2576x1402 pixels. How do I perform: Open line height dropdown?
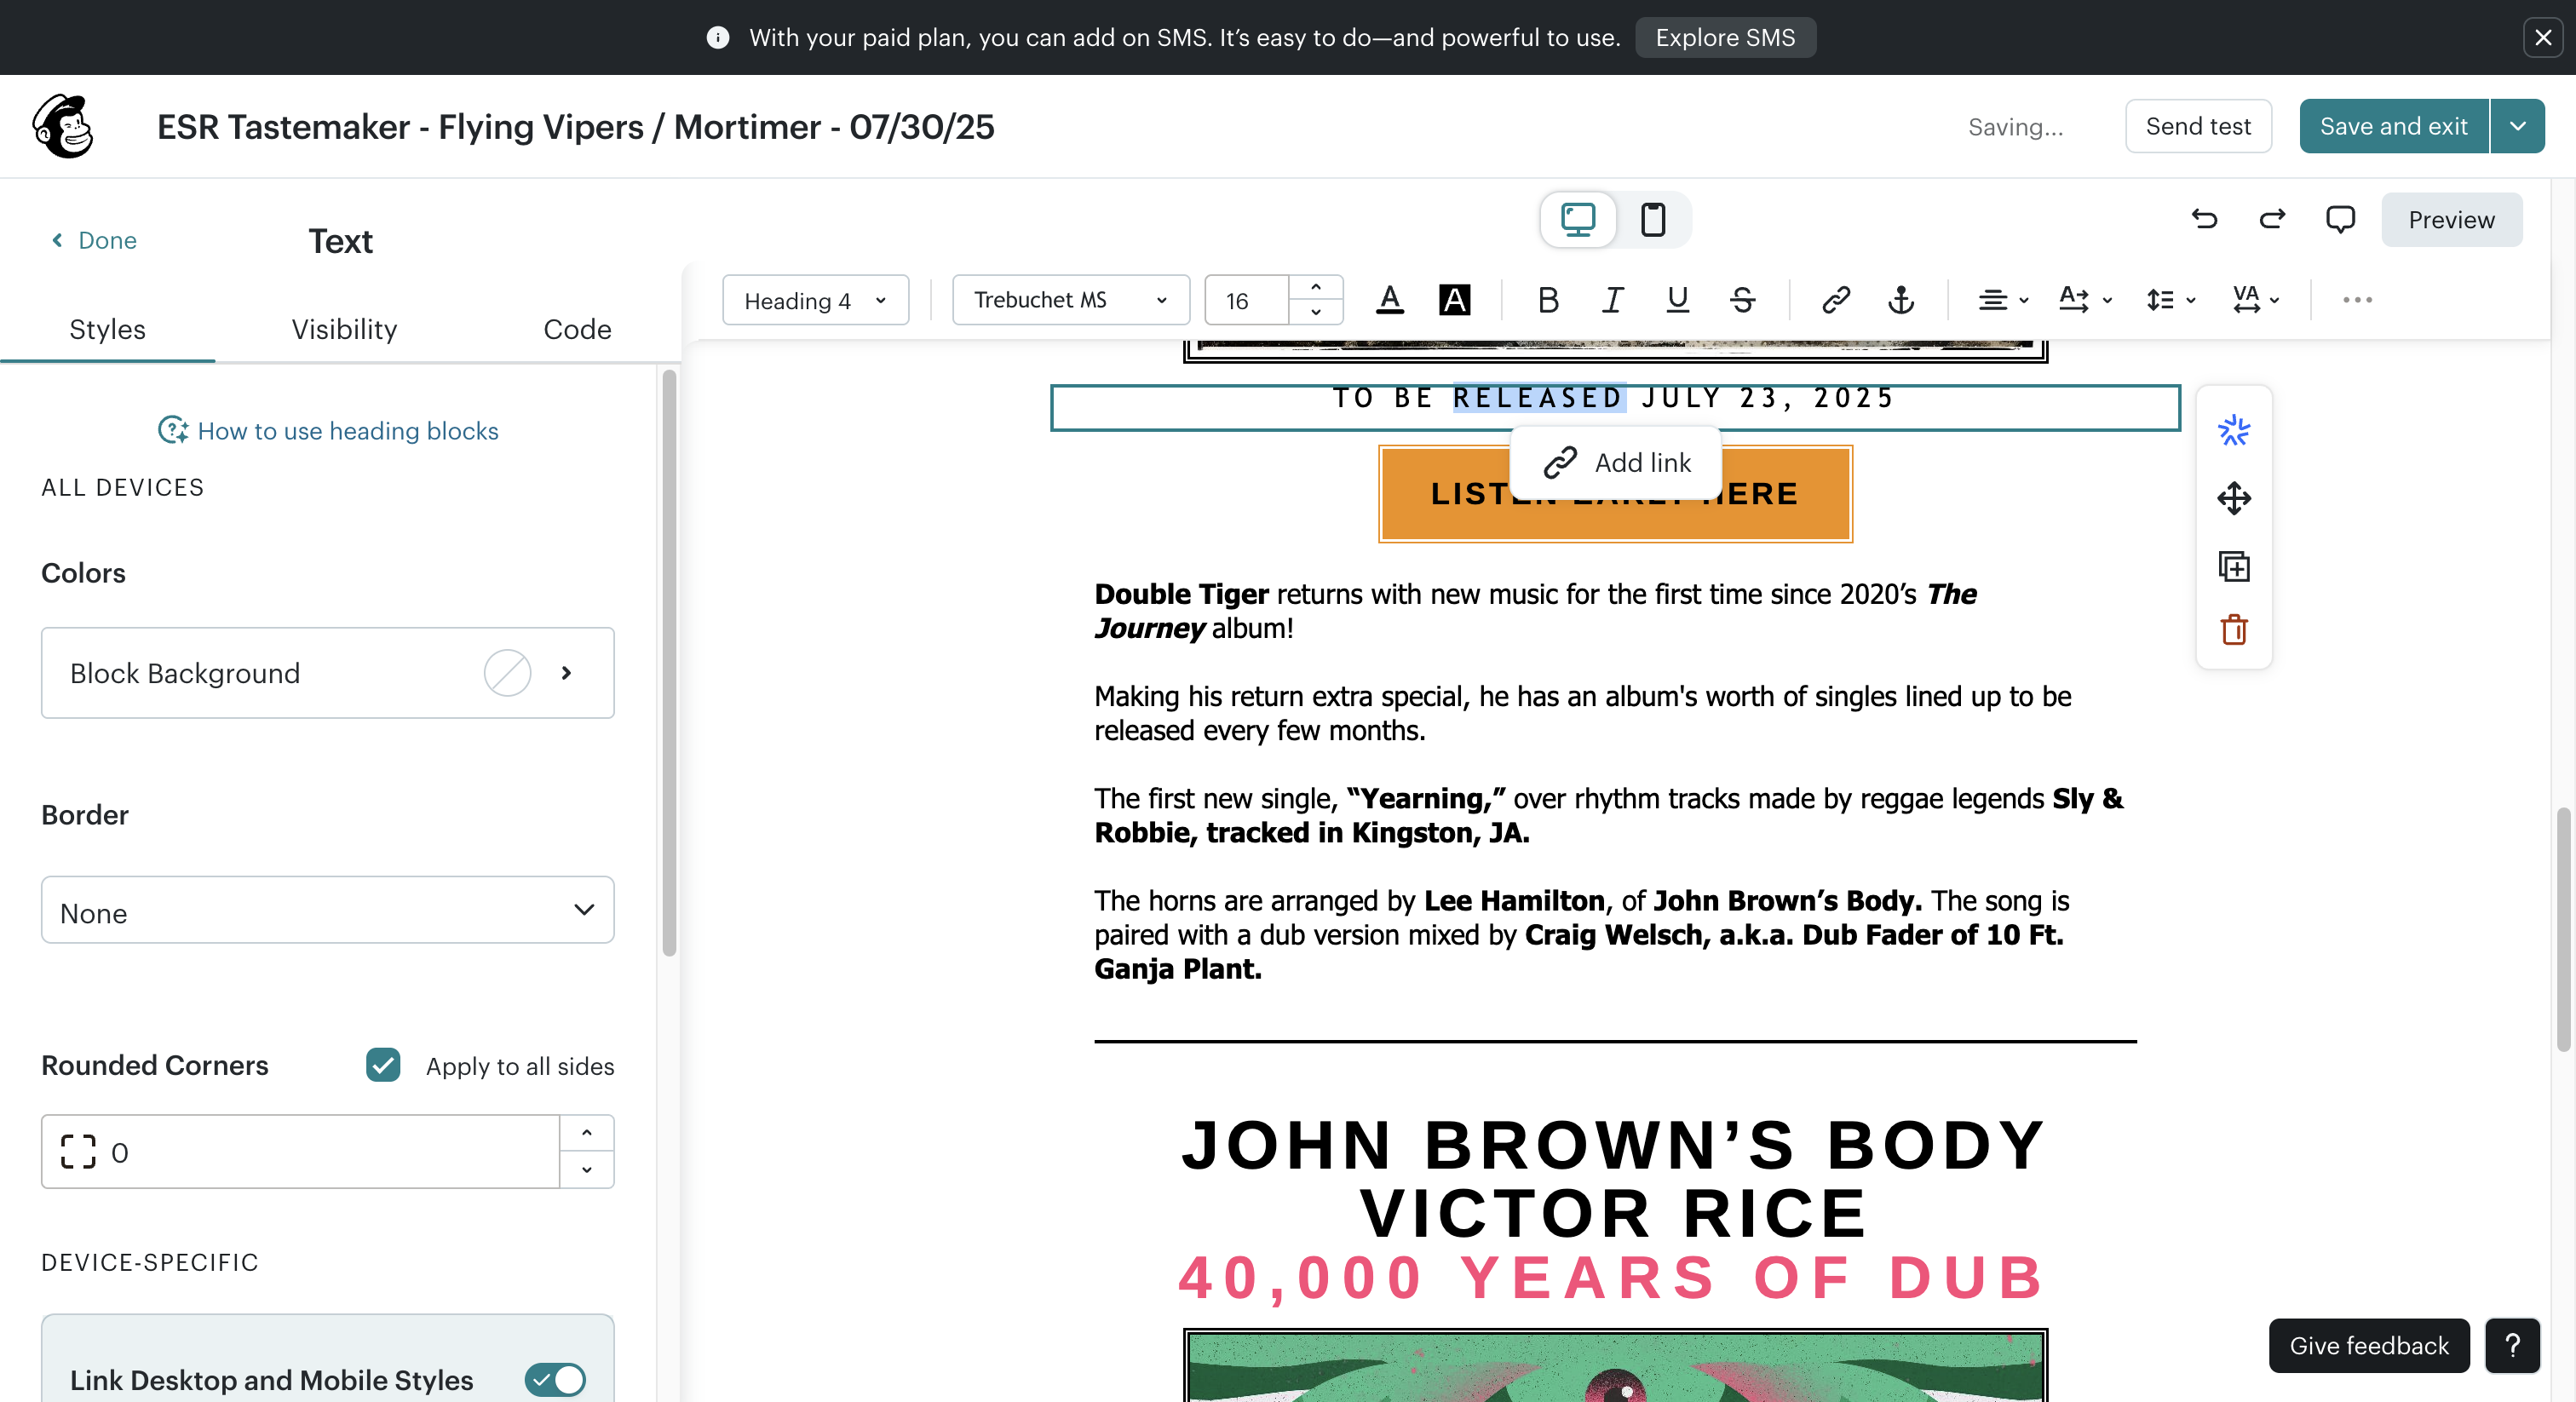(2170, 300)
